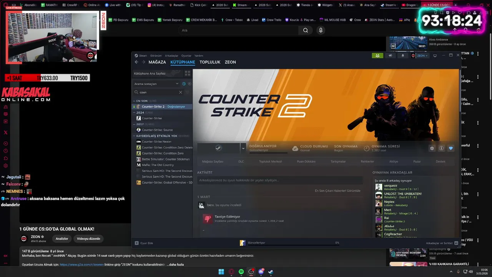Open browser sidebar history clock icon
492x277 pixels.
[x=5, y=151]
